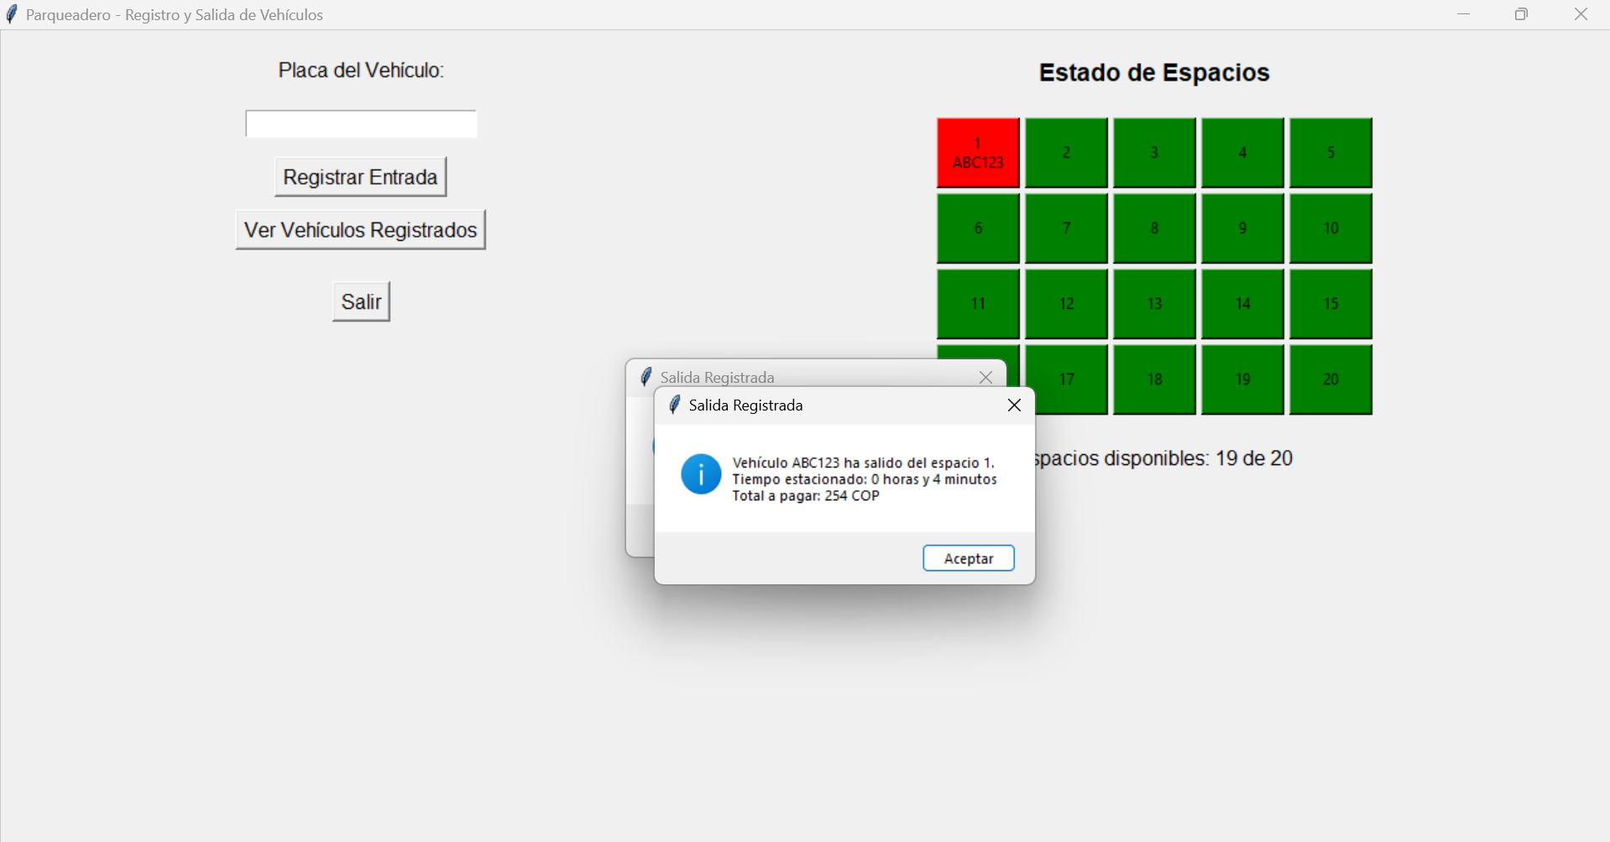
Task: Select parking space 3
Action: pyautogui.click(x=1154, y=153)
